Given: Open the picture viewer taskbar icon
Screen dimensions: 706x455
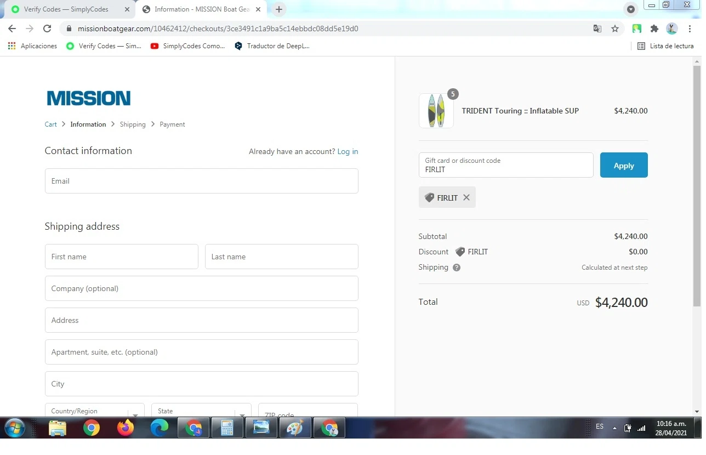Looking at the screenshot, I should tap(261, 428).
